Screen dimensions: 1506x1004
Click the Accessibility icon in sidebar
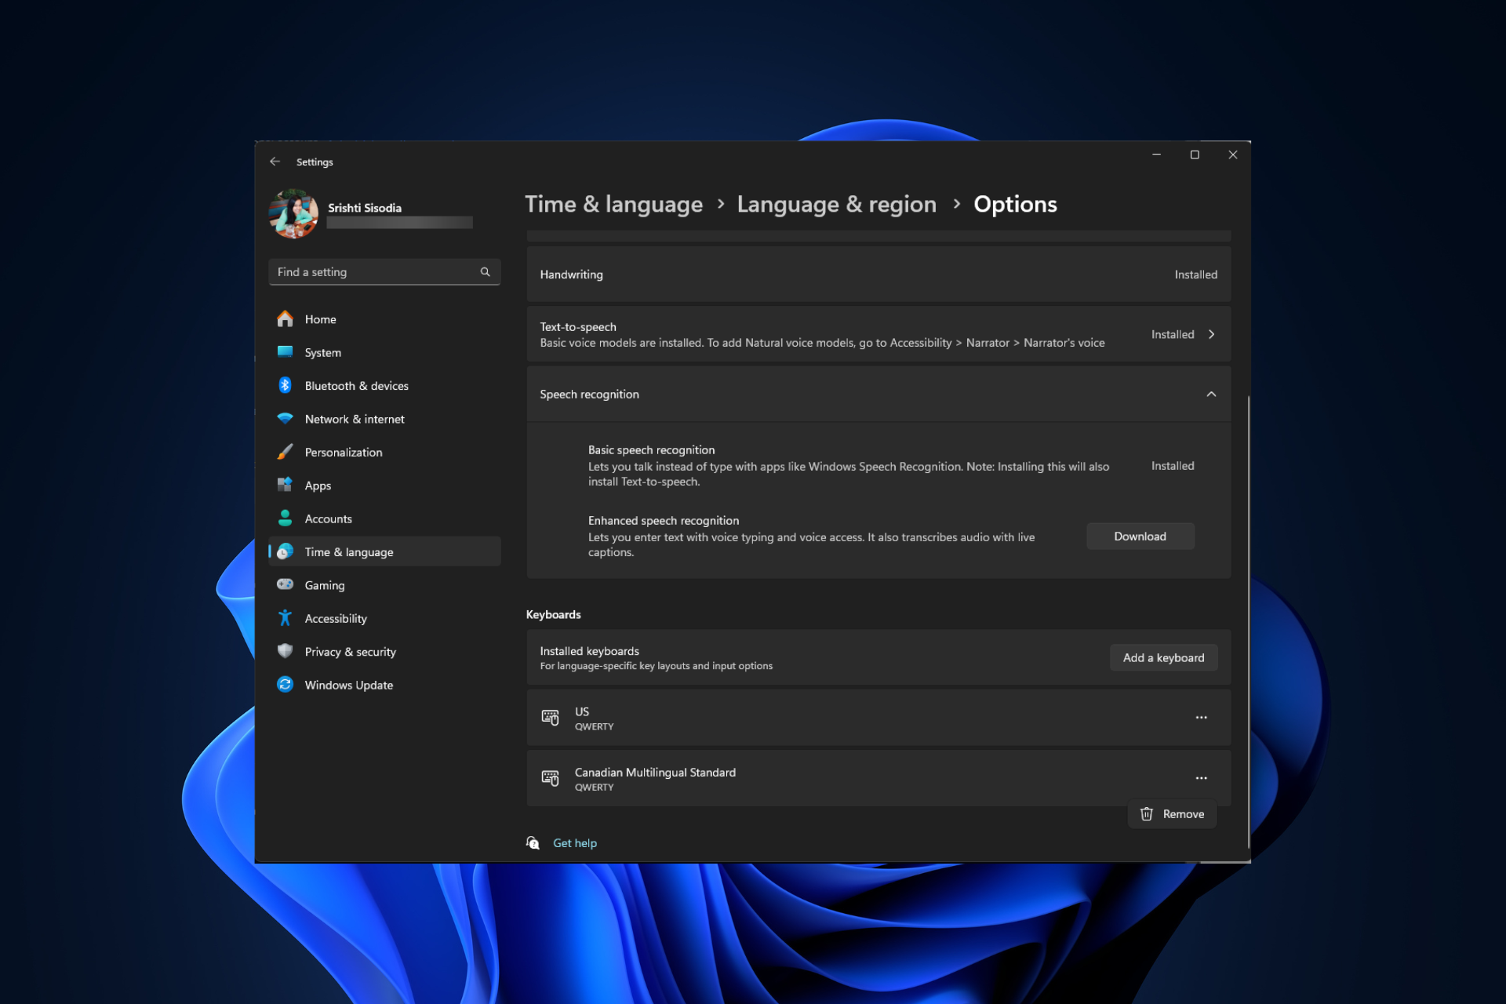[286, 617]
